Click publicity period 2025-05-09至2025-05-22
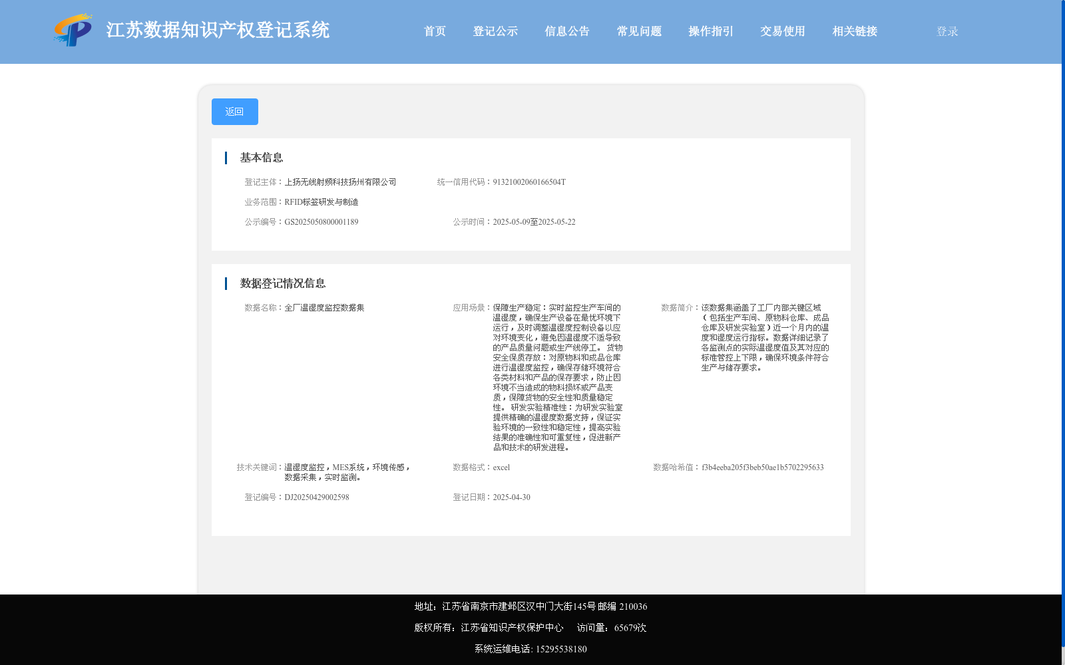This screenshot has height=665, width=1065. pyautogui.click(x=534, y=222)
